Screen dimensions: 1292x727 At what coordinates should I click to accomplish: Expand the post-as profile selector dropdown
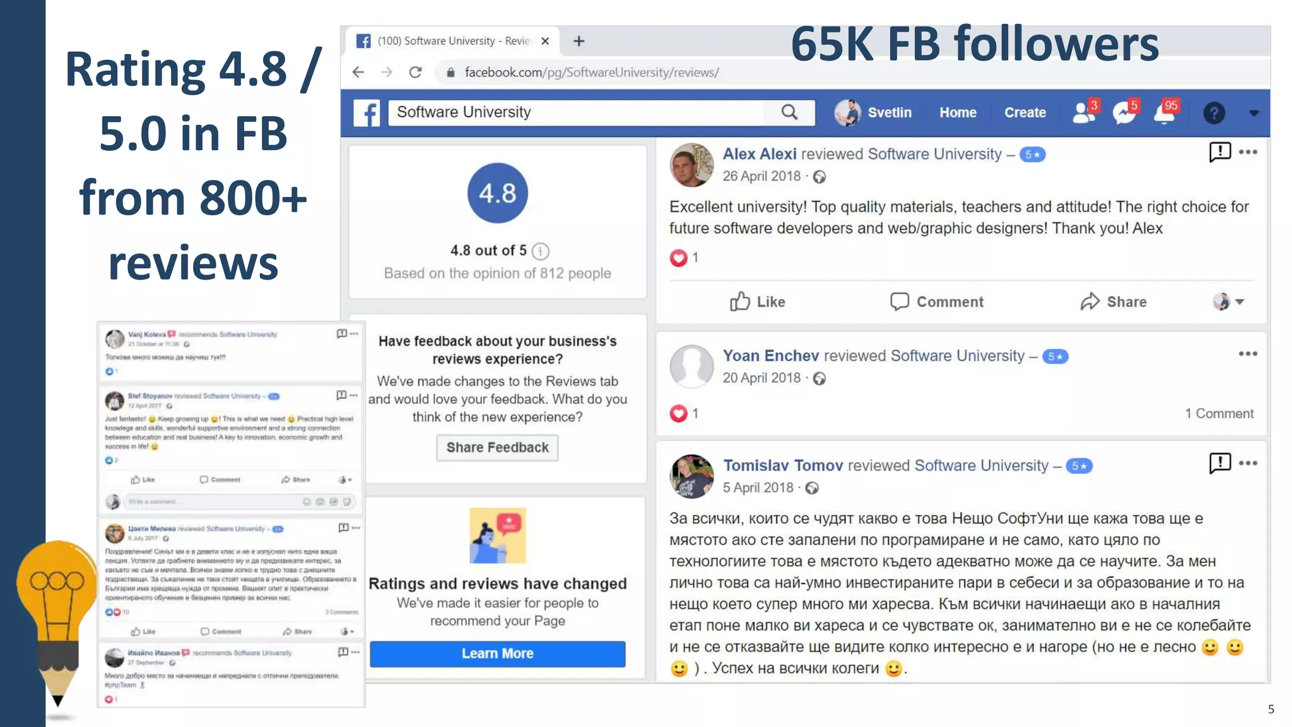pos(1228,302)
